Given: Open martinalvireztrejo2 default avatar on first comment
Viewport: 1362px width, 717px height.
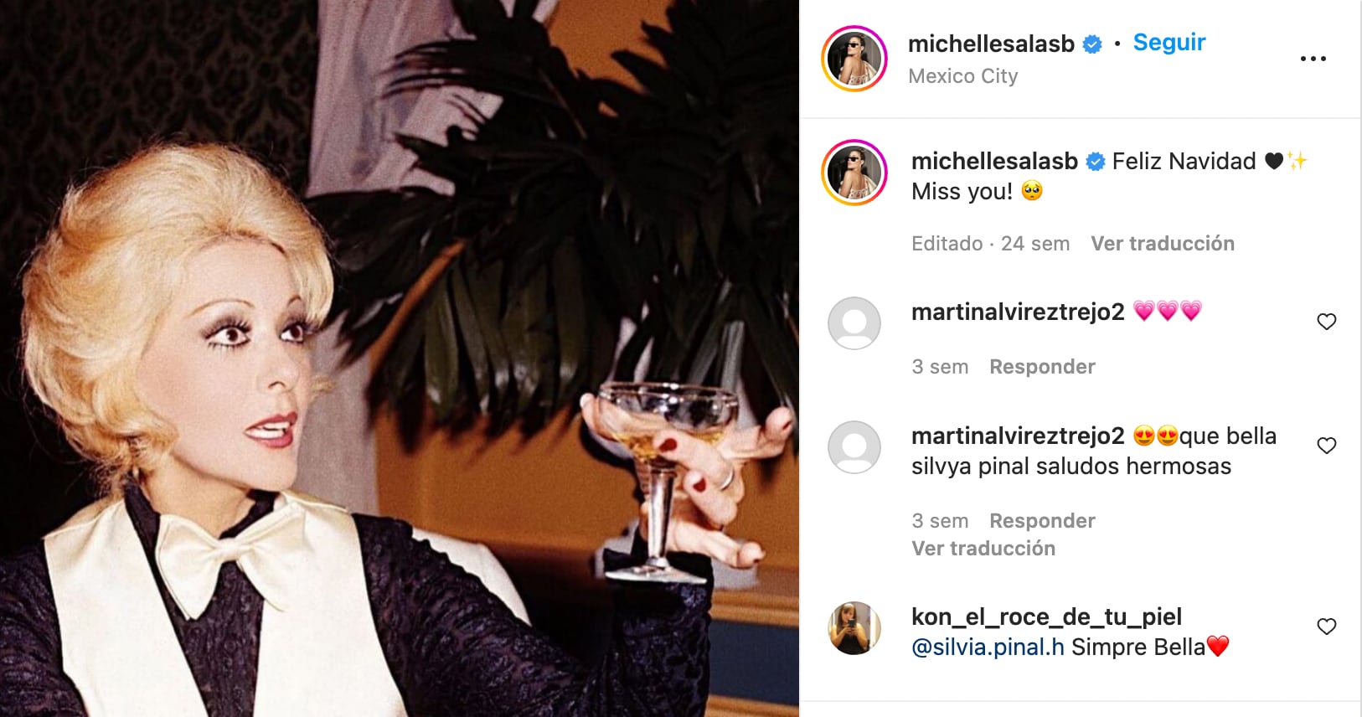Looking at the screenshot, I should click(x=854, y=323).
